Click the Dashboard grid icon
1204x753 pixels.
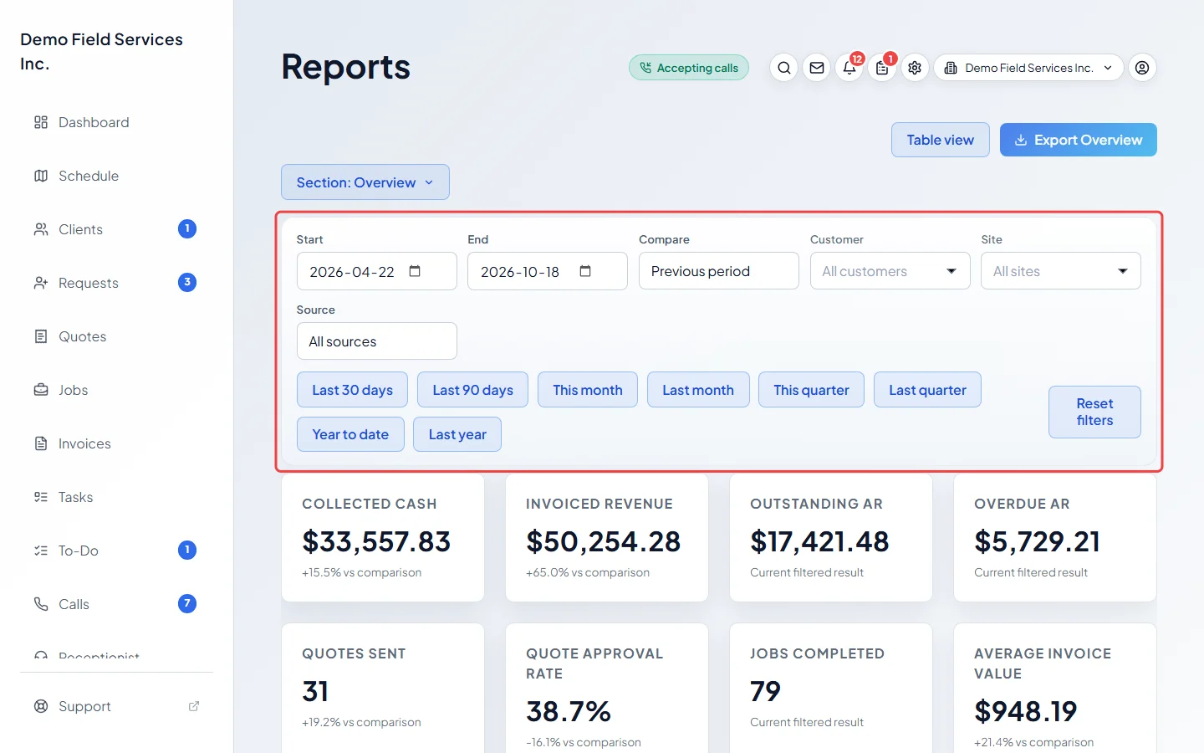click(41, 122)
